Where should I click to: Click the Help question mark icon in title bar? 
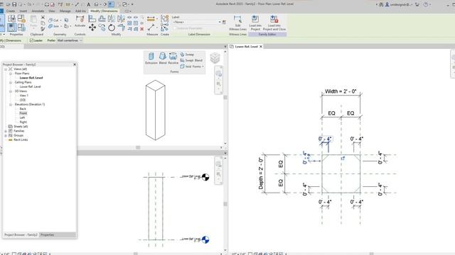pyautogui.click(x=426, y=4)
